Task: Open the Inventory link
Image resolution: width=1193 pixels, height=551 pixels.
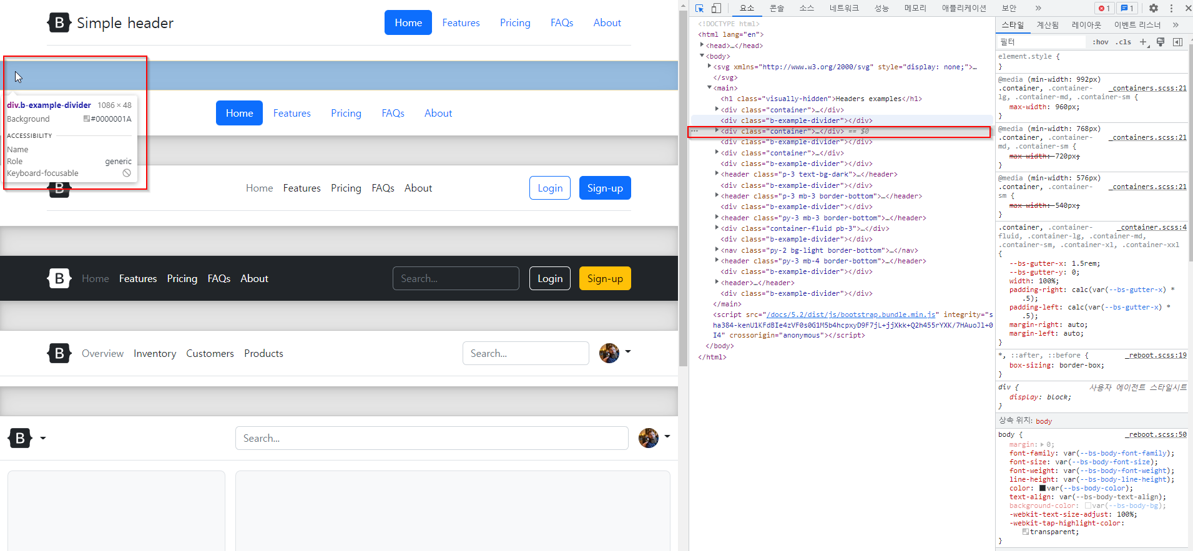Action: pos(155,353)
